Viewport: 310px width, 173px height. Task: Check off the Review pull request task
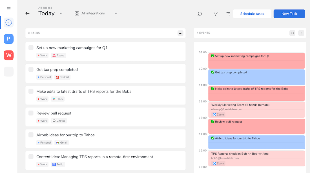tap(31, 113)
